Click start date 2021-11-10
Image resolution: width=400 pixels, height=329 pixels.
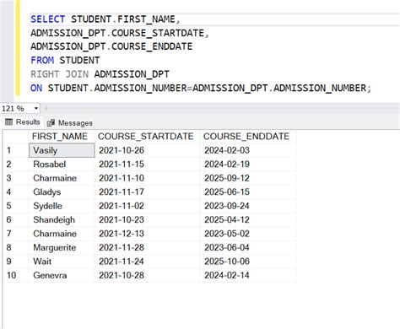[147, 178]
